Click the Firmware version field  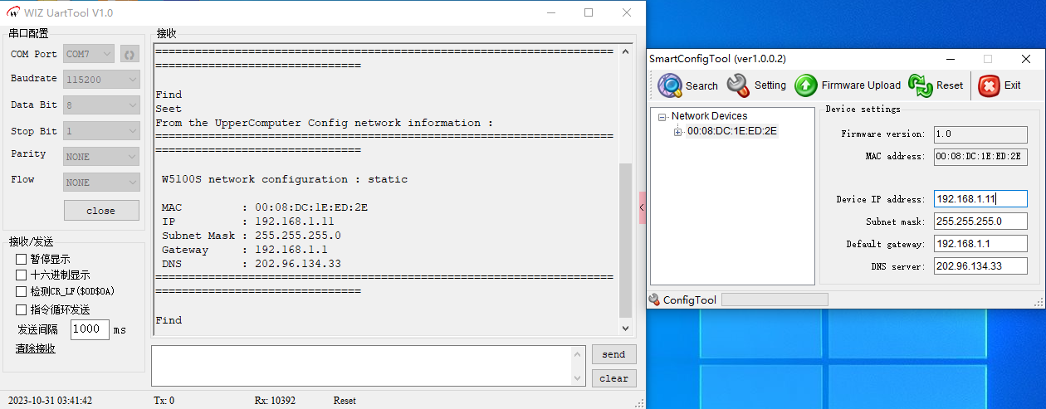pyautogui.click(x=980, y=134)
